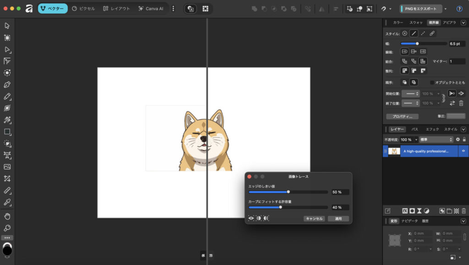
Task: Open the 不透明度 100% opacity dropdown
Action: point(416,139)
